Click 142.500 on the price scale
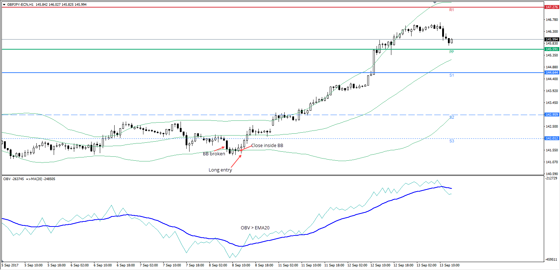Viewport: 560px width, 270px height. coord(552,127)
